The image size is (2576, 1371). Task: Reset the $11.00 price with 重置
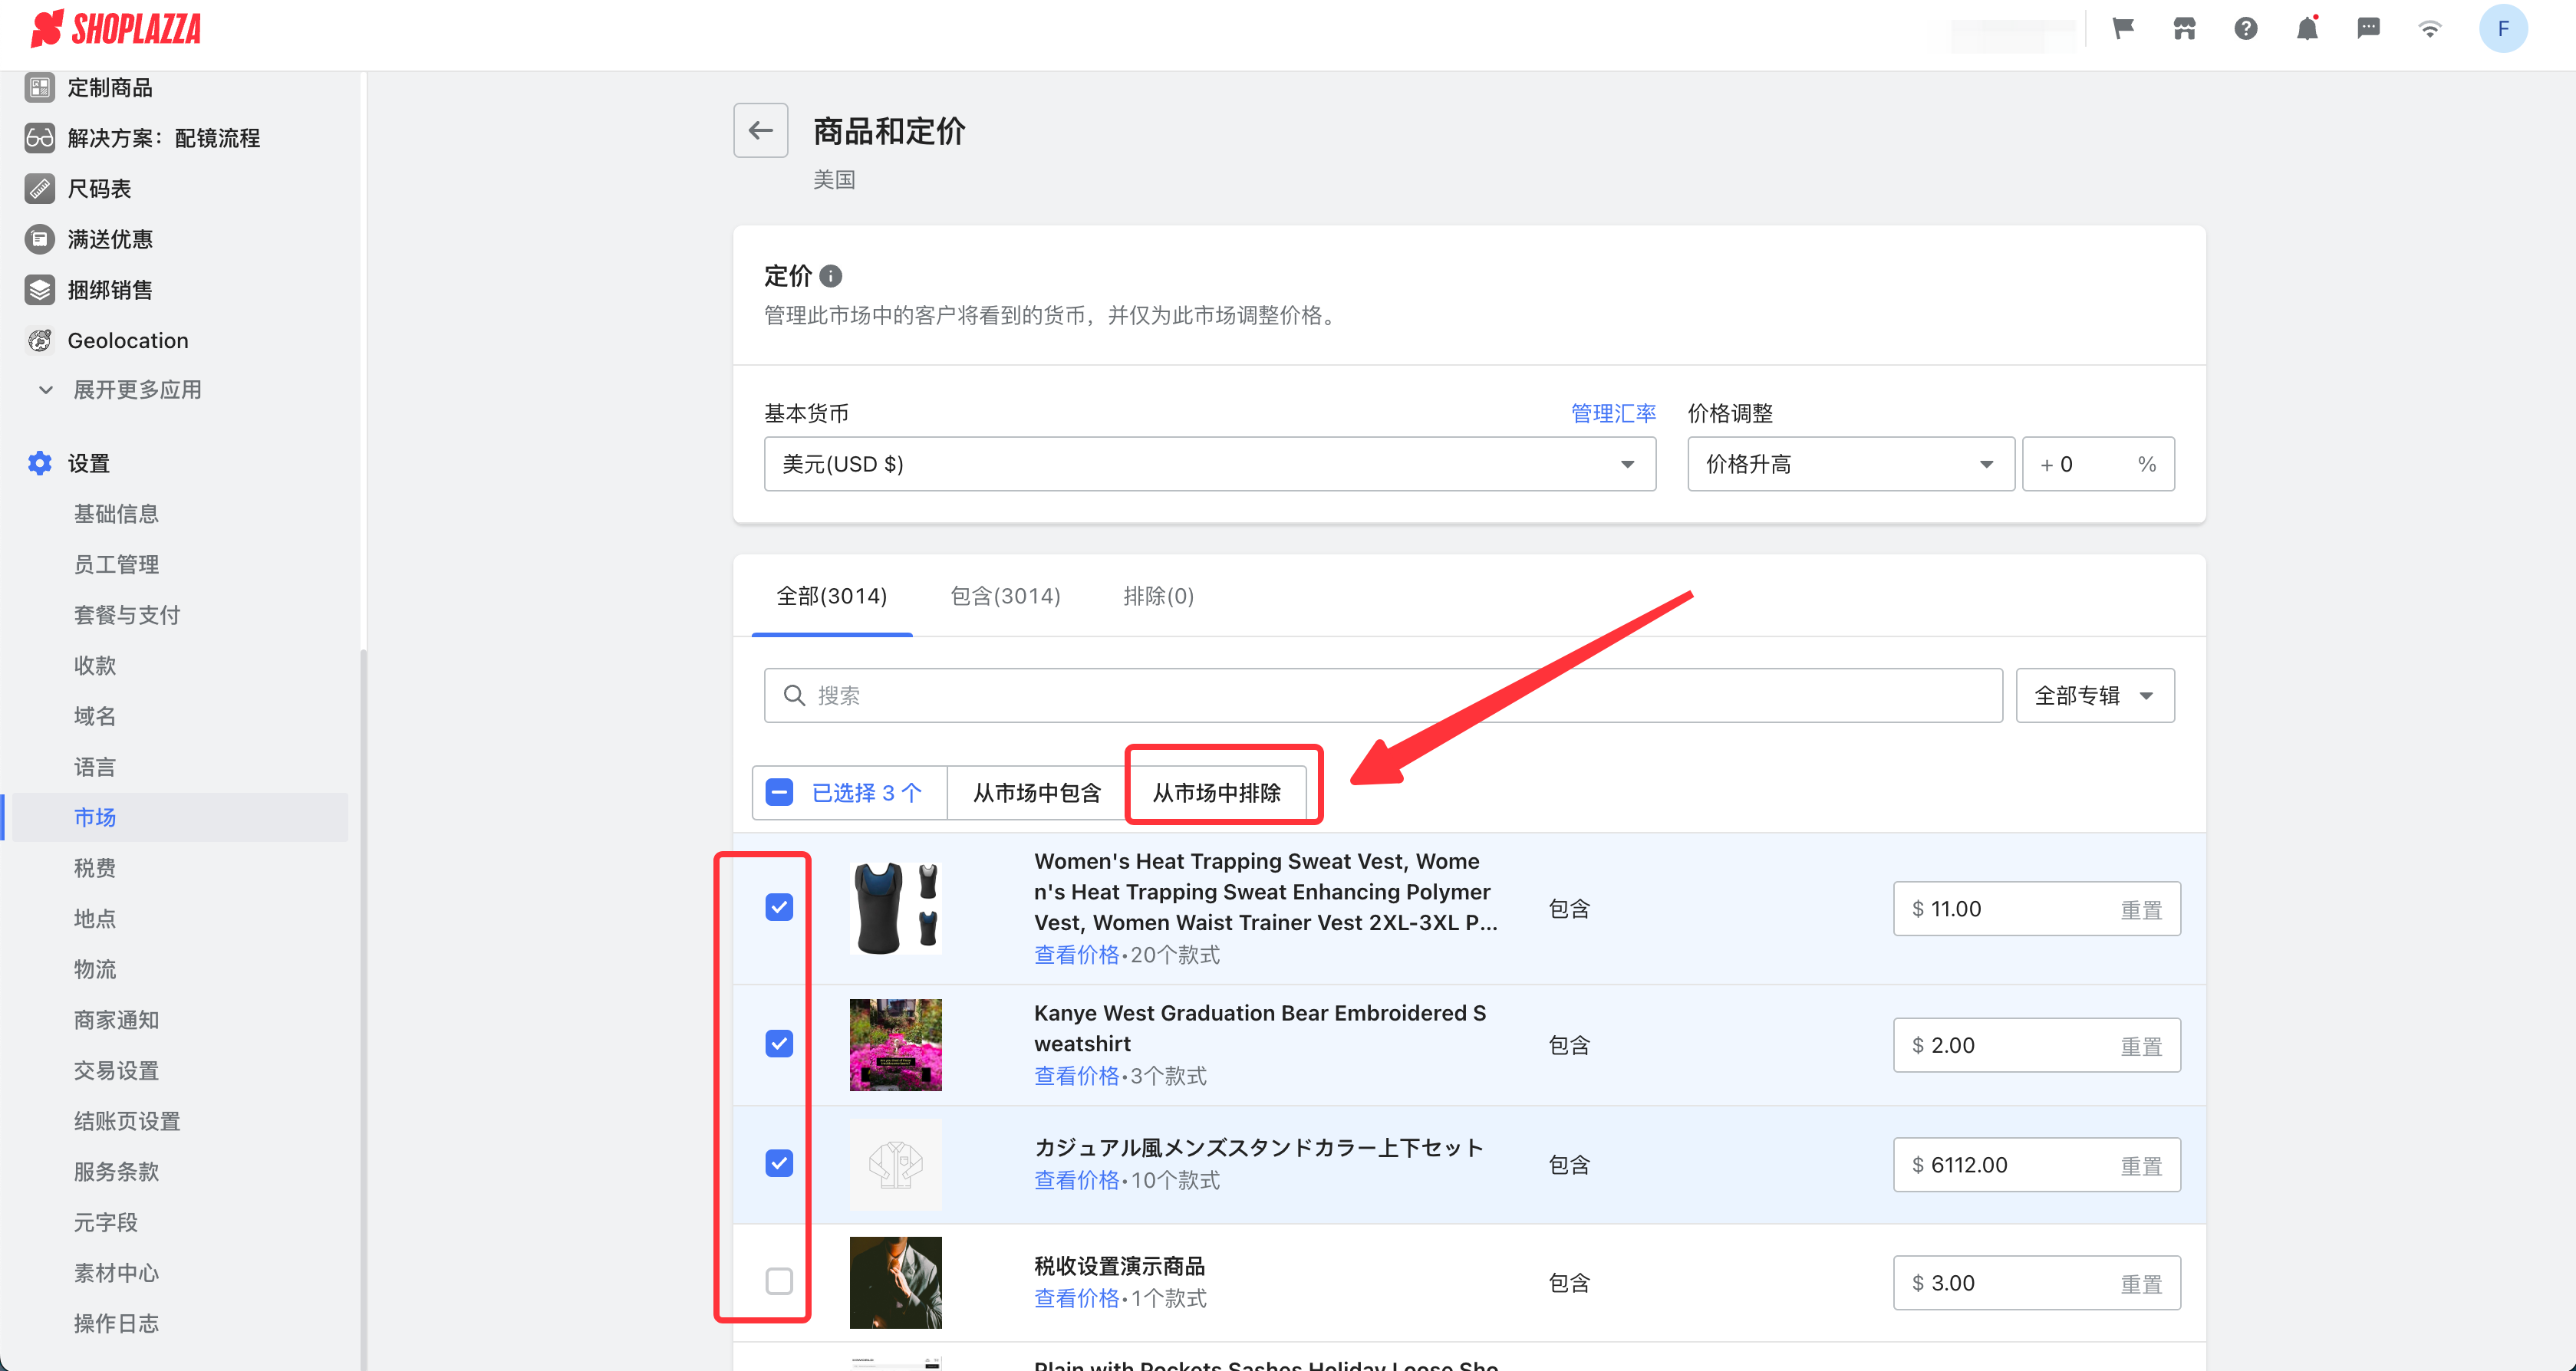[2141, 909]
